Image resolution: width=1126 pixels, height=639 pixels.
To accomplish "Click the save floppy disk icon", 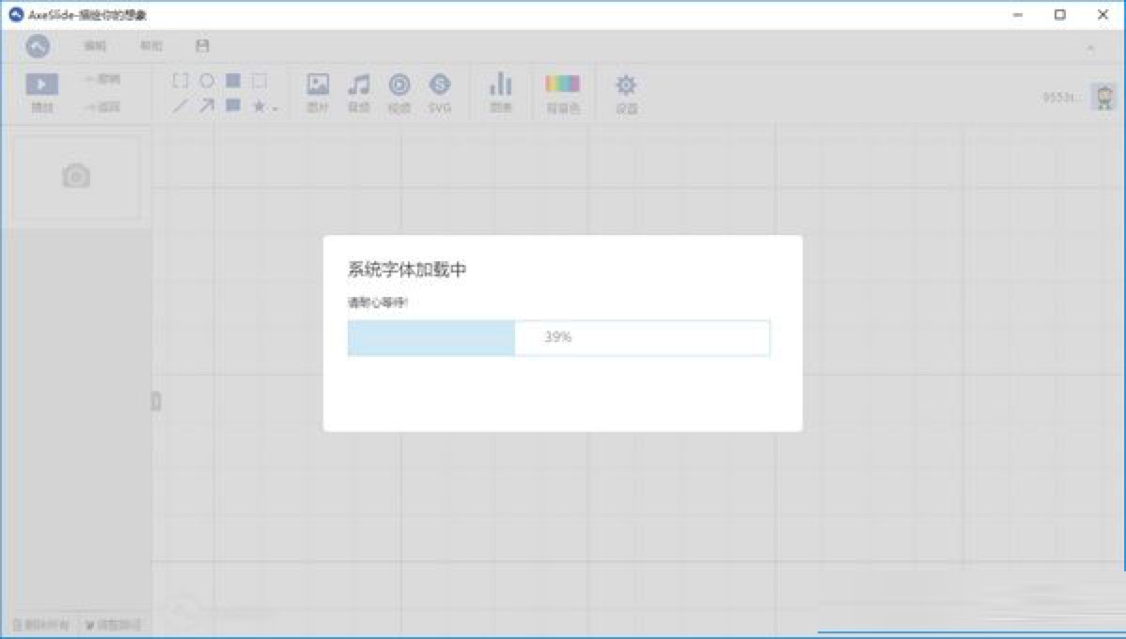I will point(202,46).
